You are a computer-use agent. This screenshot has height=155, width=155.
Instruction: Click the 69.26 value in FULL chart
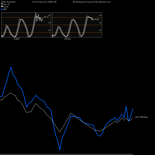pyautogui.click(x=97, y=19)
